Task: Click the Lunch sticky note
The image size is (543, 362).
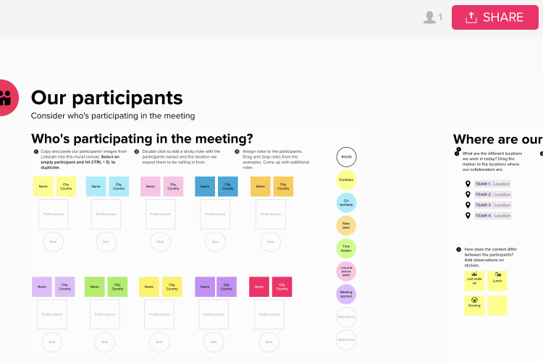Action: pos(497,281)
